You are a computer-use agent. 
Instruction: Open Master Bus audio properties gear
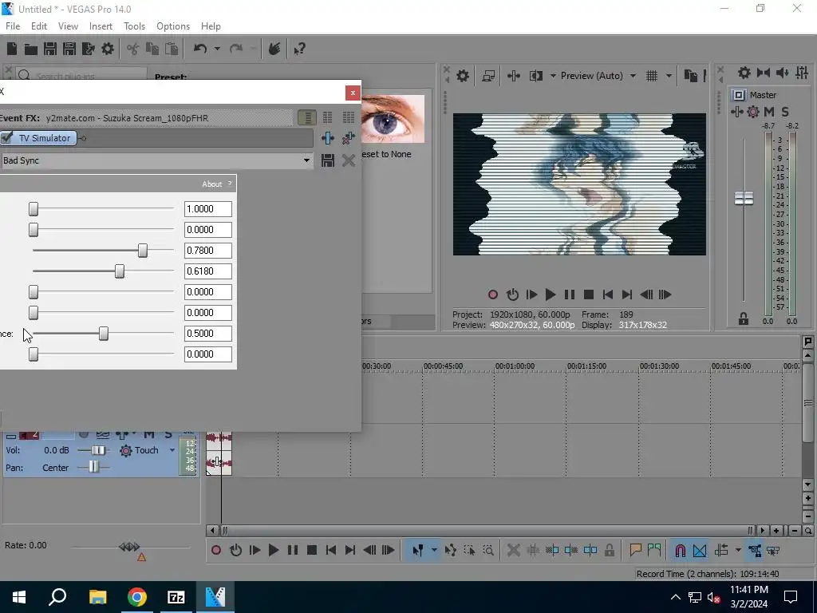744,73
